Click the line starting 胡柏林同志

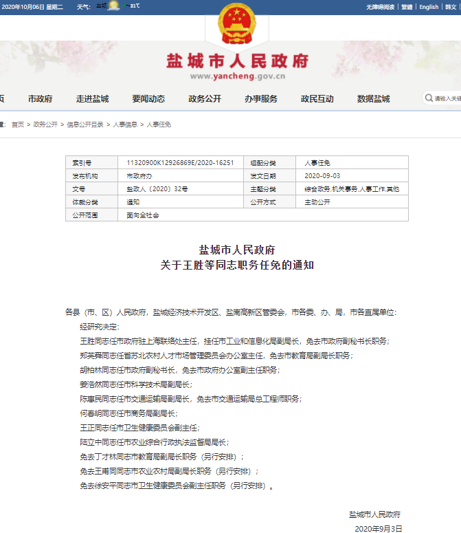180,370
